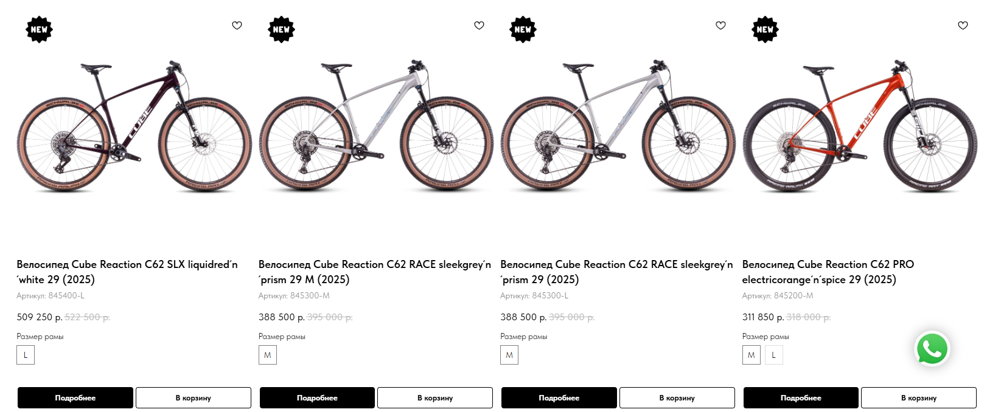The image size is (987, 412).
Task: Favorite the electricorange C62 PRO bike
Action: click(963, 26)
